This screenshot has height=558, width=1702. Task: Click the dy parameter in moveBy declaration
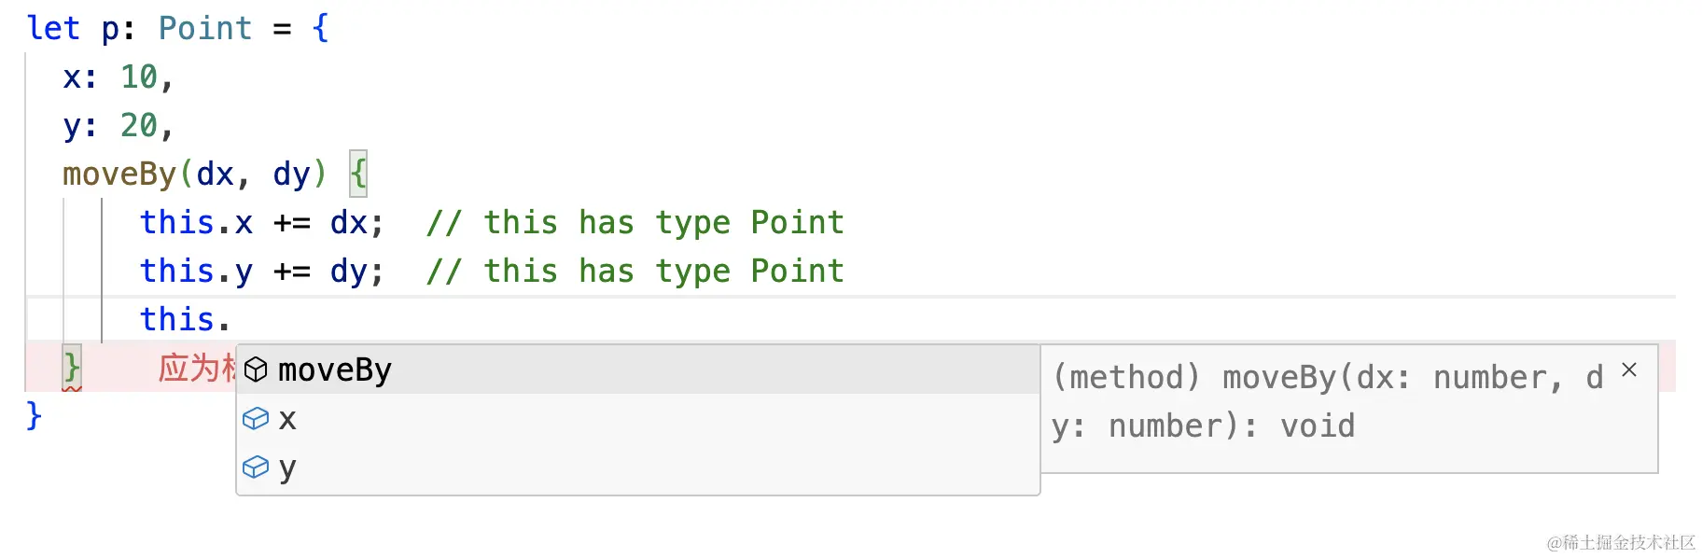coord(291,174)
